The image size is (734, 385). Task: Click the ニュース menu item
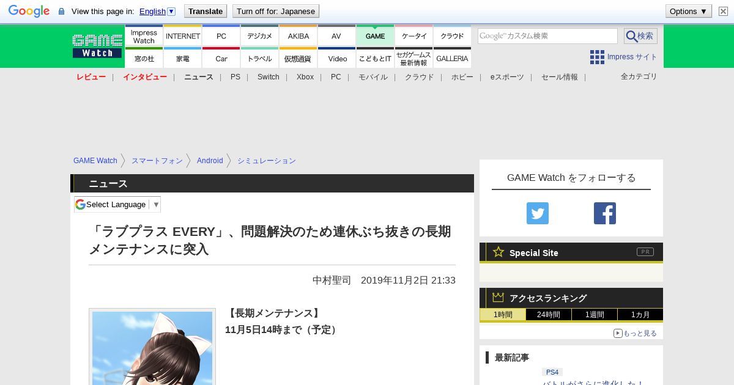tap(199, 77)
